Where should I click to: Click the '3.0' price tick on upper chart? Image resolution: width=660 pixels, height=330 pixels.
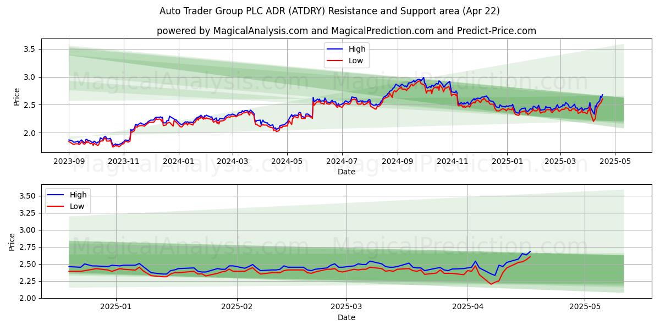pyautogui.click(x=30, y=77)
